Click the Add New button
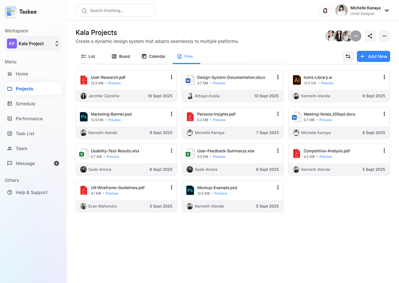This screenshot has height=283, width=399. pos(373,57)
